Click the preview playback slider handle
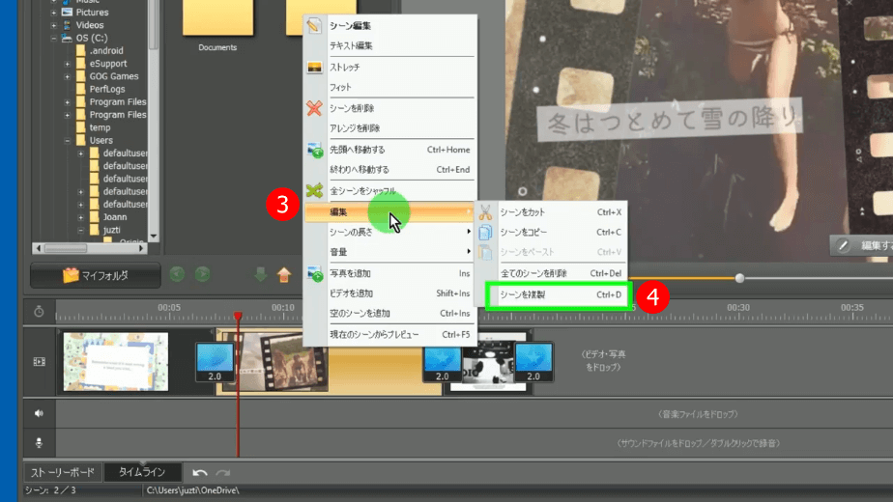This screenshot has height=502, width=893. [x=739, y=278]
